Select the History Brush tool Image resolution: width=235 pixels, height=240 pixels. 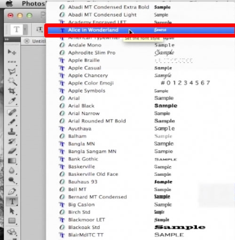click(12, 141)
